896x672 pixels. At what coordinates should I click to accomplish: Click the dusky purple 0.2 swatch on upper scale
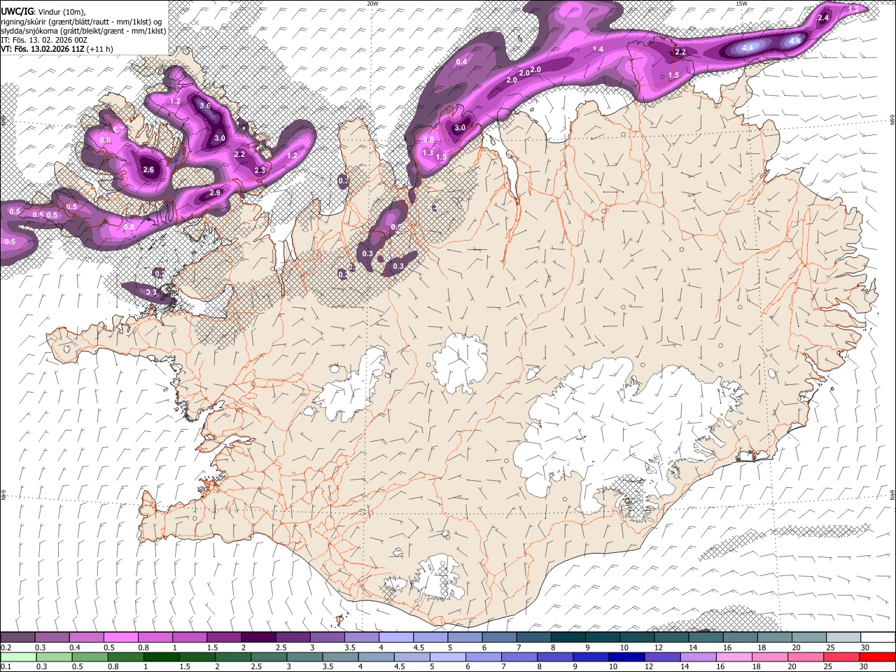coord(17,638)
